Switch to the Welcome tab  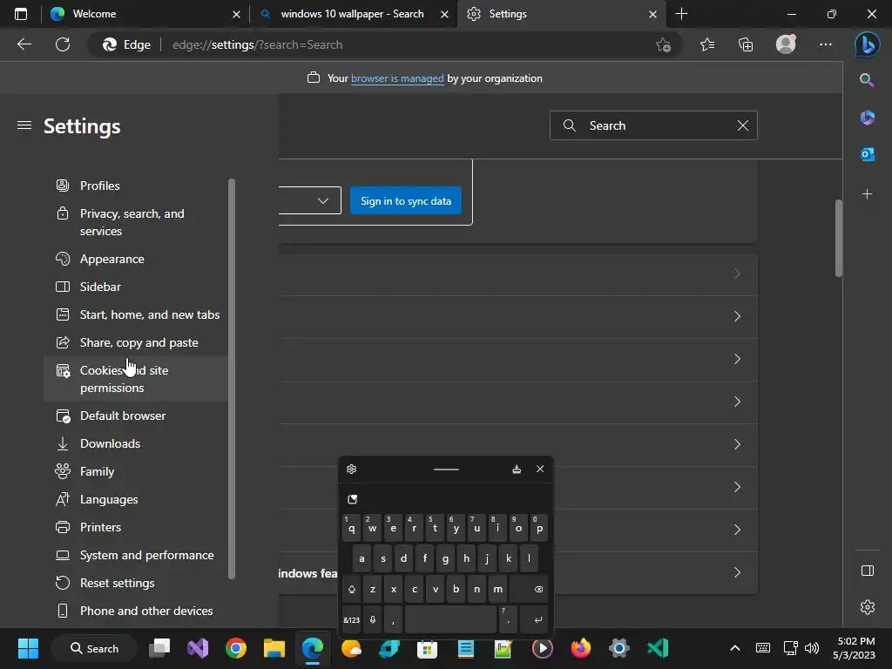click(x=145, y=14)
